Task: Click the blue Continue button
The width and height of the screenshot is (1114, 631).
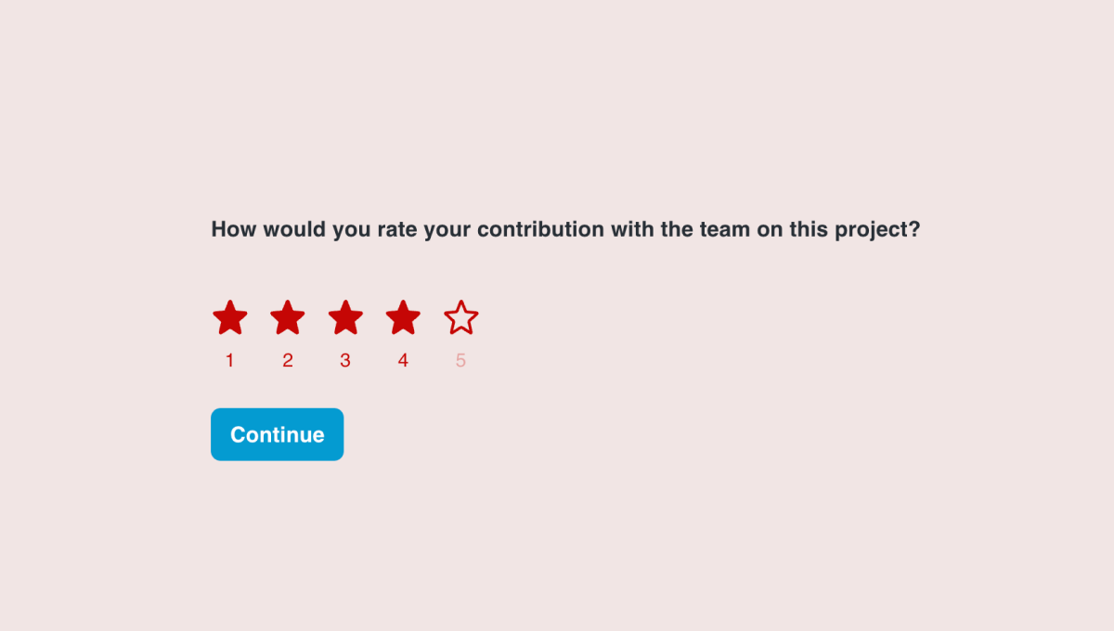Action: [278, 434]
